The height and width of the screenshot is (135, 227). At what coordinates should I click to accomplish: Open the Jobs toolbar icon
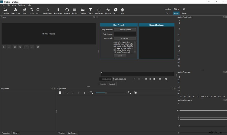pos(122,11)
